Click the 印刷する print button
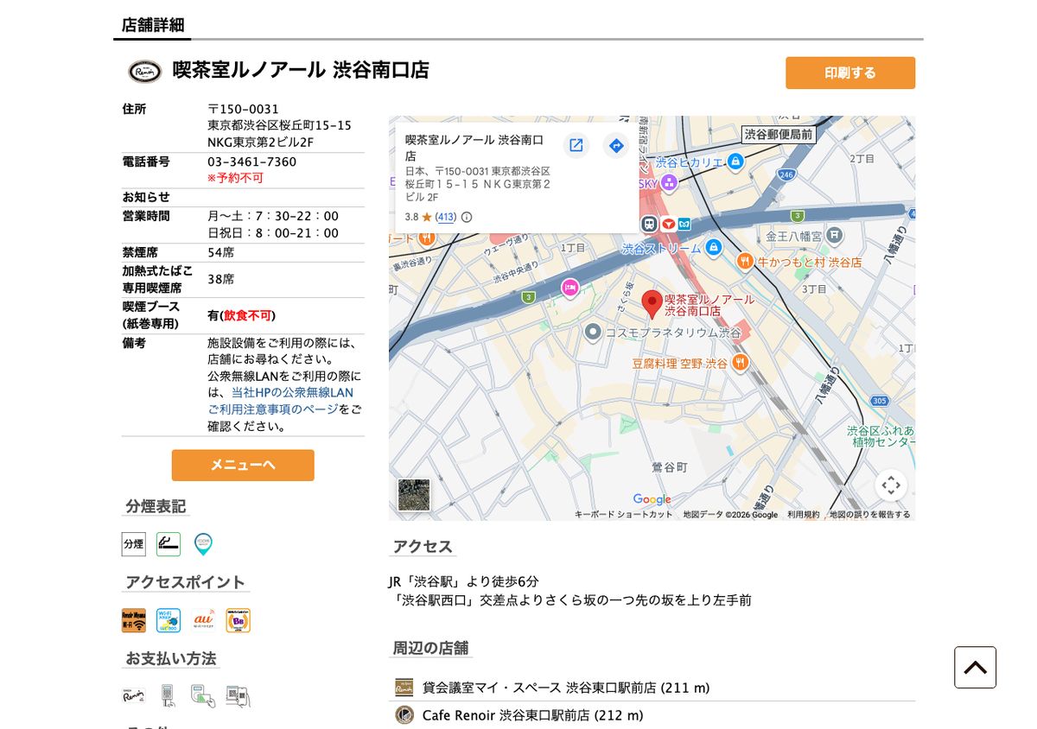The image size is (1037, 729). pyautogui.click(x=850, y=73)
